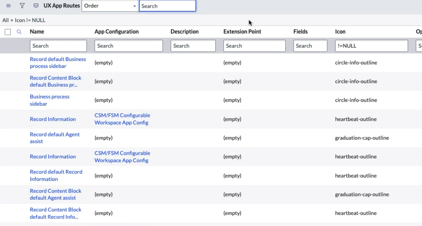Sort by the Icon column header
The image size is (422, 226).
tap(340, 31)
